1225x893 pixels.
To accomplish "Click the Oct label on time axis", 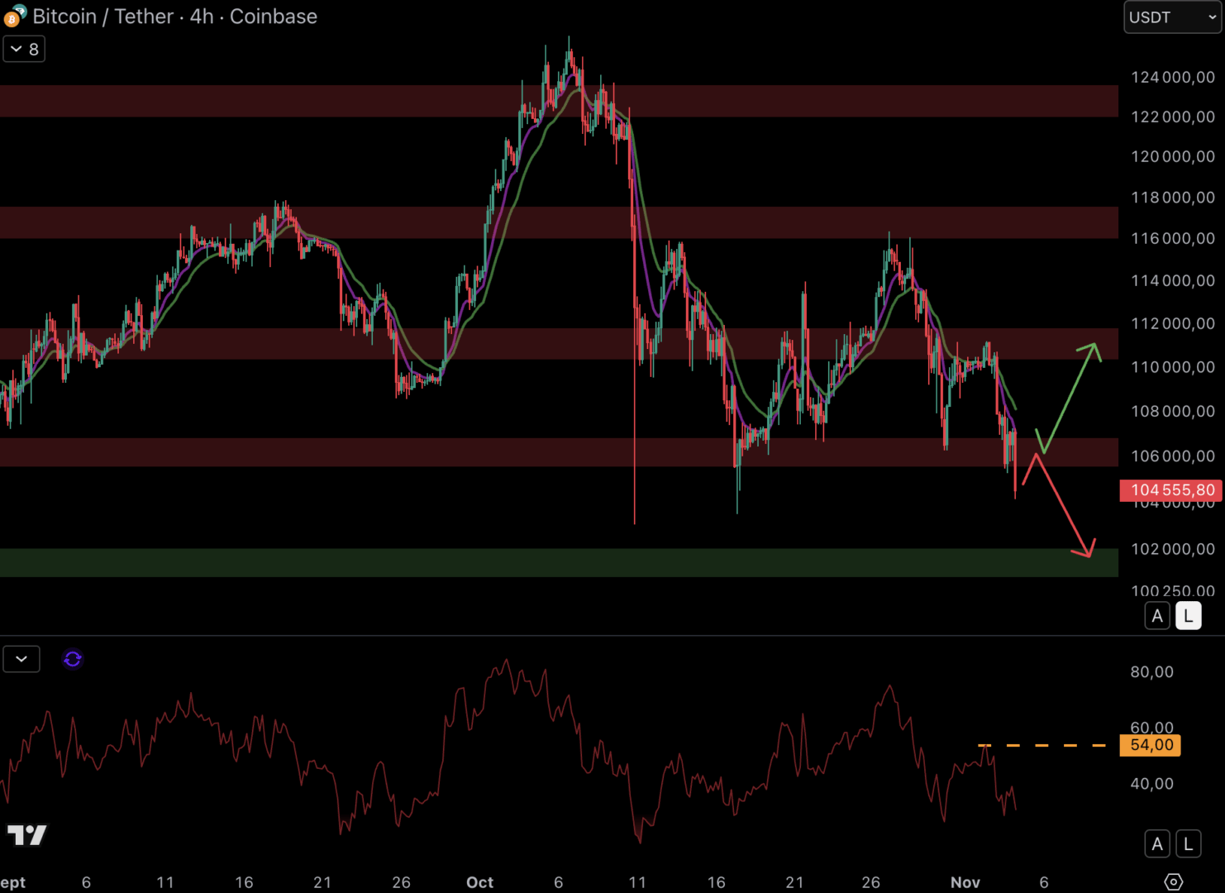I will pos(479,882).
